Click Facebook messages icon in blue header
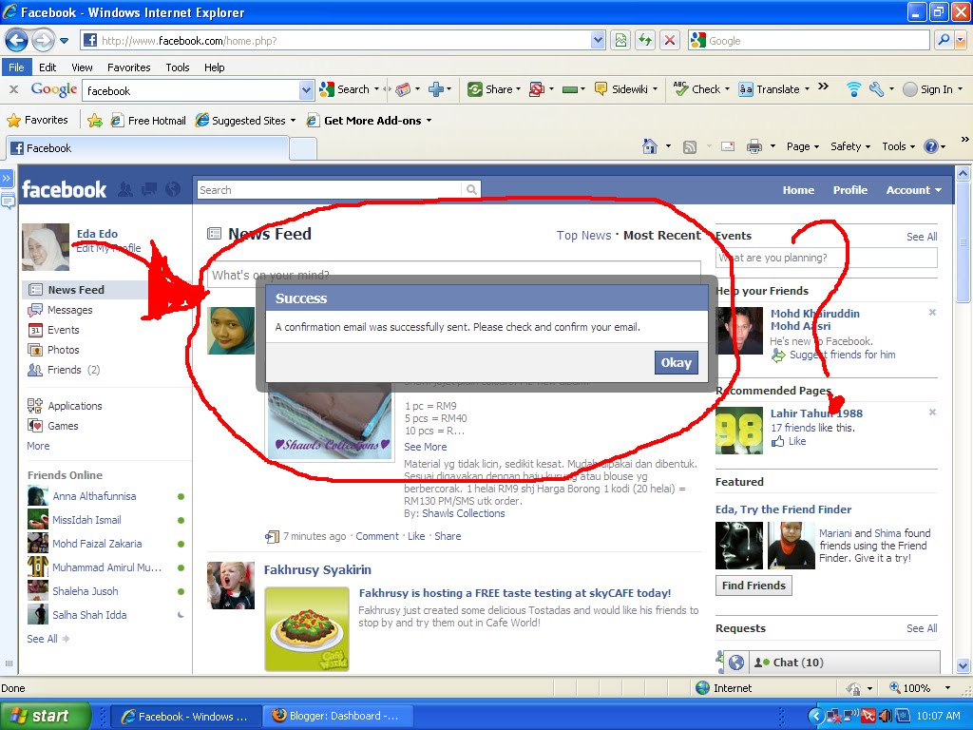Image resolution: width=973 pixels, height=730 pixels. click(x=149, y=189)
